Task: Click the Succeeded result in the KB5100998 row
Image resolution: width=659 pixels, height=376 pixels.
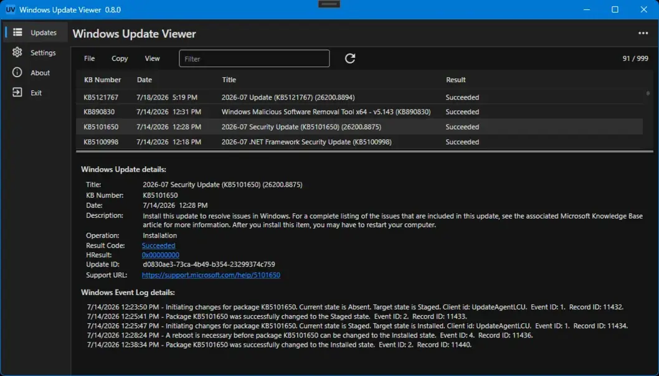Action: point(462,142)
